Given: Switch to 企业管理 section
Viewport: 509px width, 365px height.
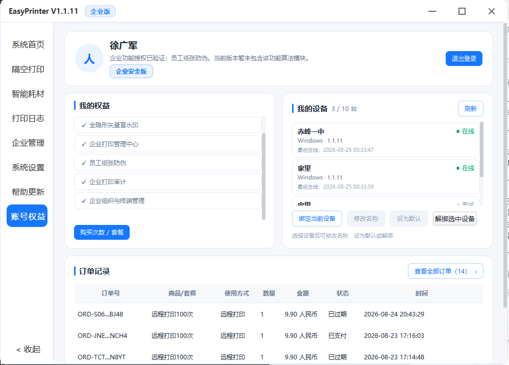Looking at the screenshot, I should (x=28, y=143).
